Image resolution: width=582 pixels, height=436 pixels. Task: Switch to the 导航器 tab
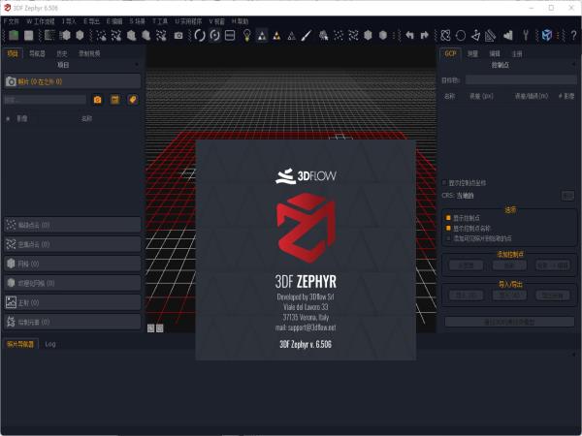coord(37,53)
